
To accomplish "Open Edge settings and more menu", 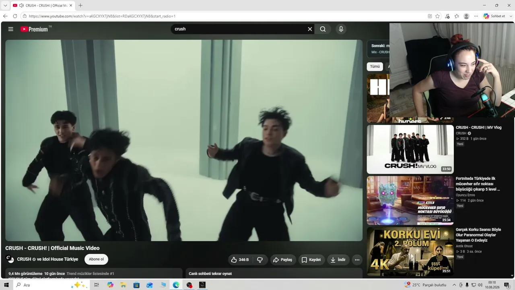I will pos(476,16).
